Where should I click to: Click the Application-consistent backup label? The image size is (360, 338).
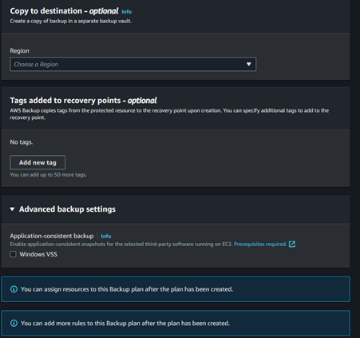pyautogui.click(x=52, y=236)
